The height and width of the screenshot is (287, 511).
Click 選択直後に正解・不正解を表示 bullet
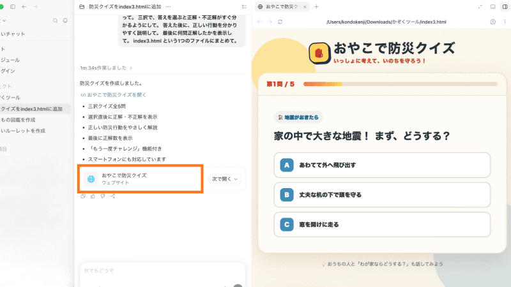(x=123, y=117)
